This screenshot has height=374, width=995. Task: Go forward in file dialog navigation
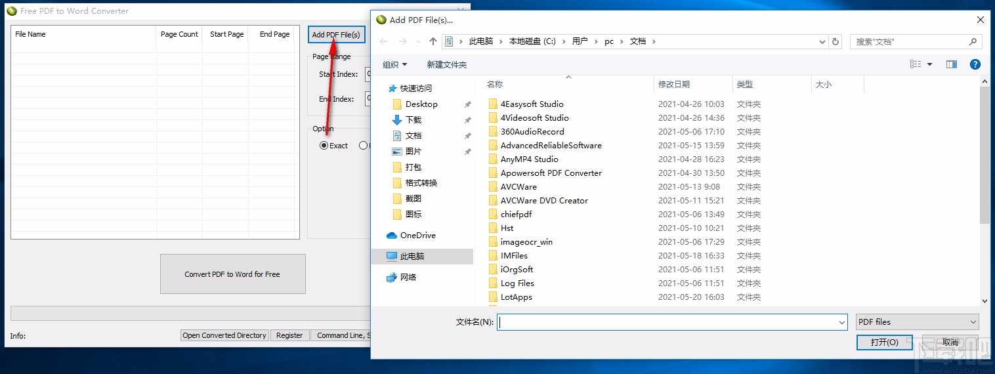[403, 41]
